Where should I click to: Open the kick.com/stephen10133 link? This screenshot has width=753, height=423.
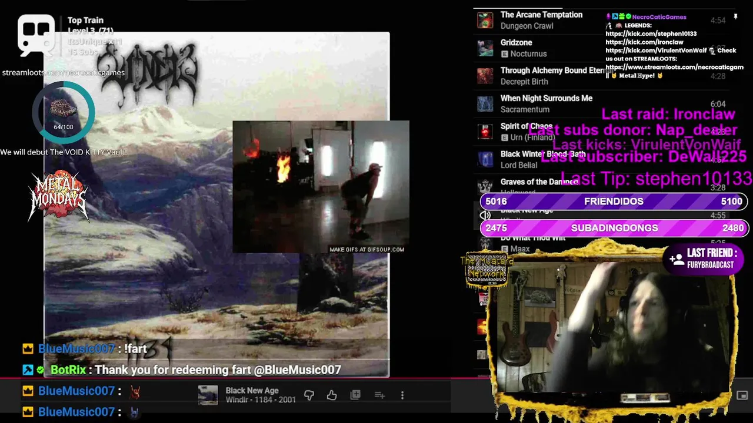coord(651,34)
